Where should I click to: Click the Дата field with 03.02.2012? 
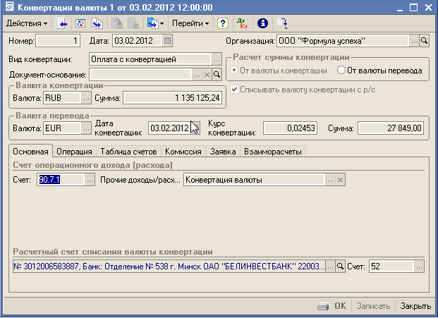[137, 41]
